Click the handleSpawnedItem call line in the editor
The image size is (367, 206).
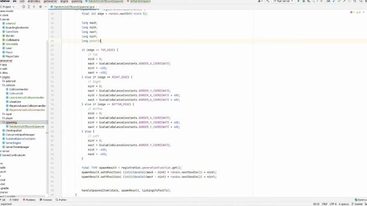(x=126, y=191)
